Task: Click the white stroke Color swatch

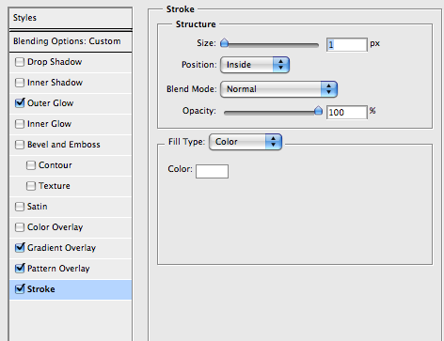Action: point(212,171)
